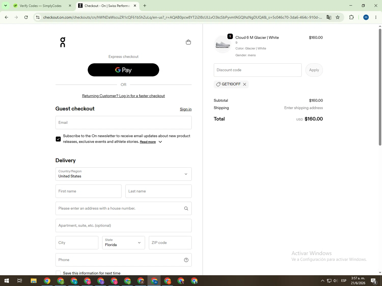Image resolution: width=382 pixels, height=286 pixels.
Task: Open the Extensions puzzle icon
Action: [x=351, y=17]
